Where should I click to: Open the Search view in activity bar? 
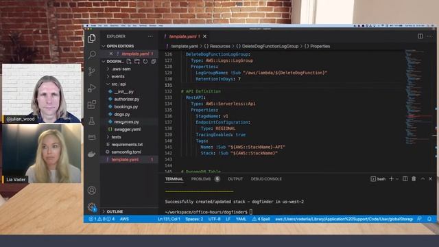(92, 55)
